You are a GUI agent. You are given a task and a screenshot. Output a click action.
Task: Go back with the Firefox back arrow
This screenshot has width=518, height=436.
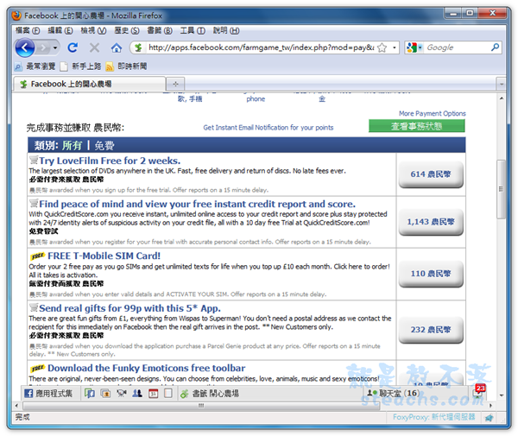25,47
